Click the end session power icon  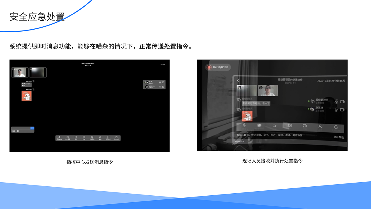(117, 137)
